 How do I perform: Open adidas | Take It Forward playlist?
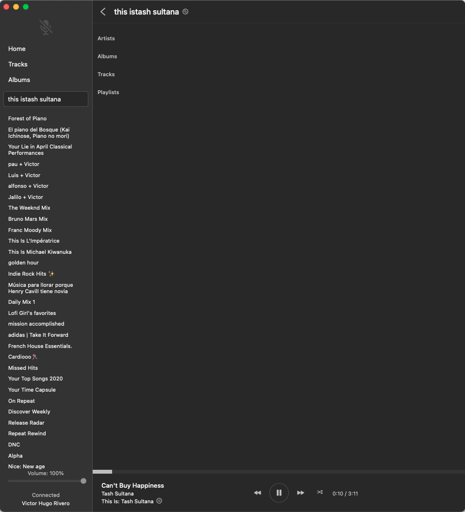point(38,335)
